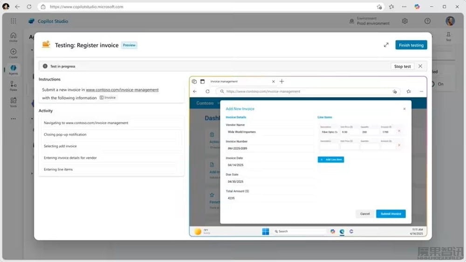Open the contoso.com/invoice-management link
This screenshot has height=262, width=466.
[122, 90]
